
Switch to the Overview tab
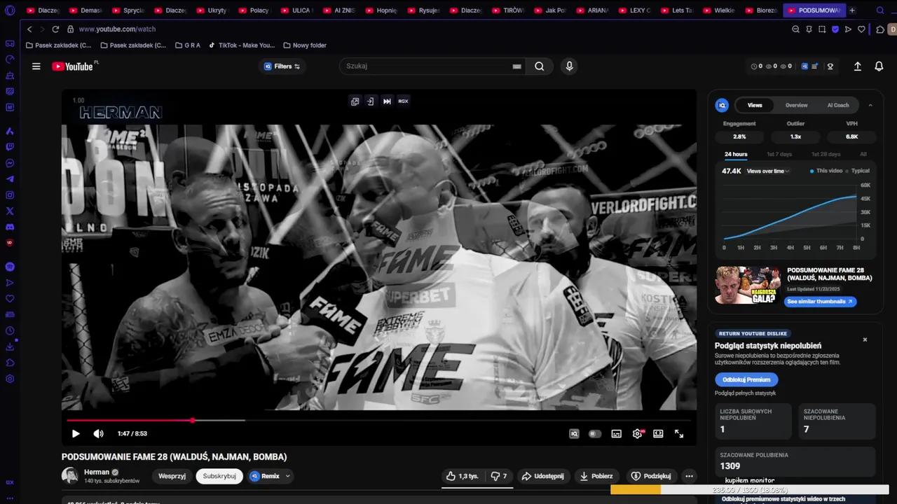click(x=796, y=105)
